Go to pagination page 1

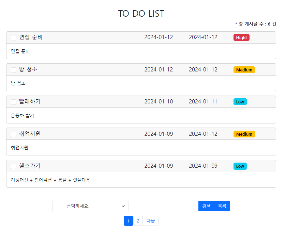click(x=129, y=221)
